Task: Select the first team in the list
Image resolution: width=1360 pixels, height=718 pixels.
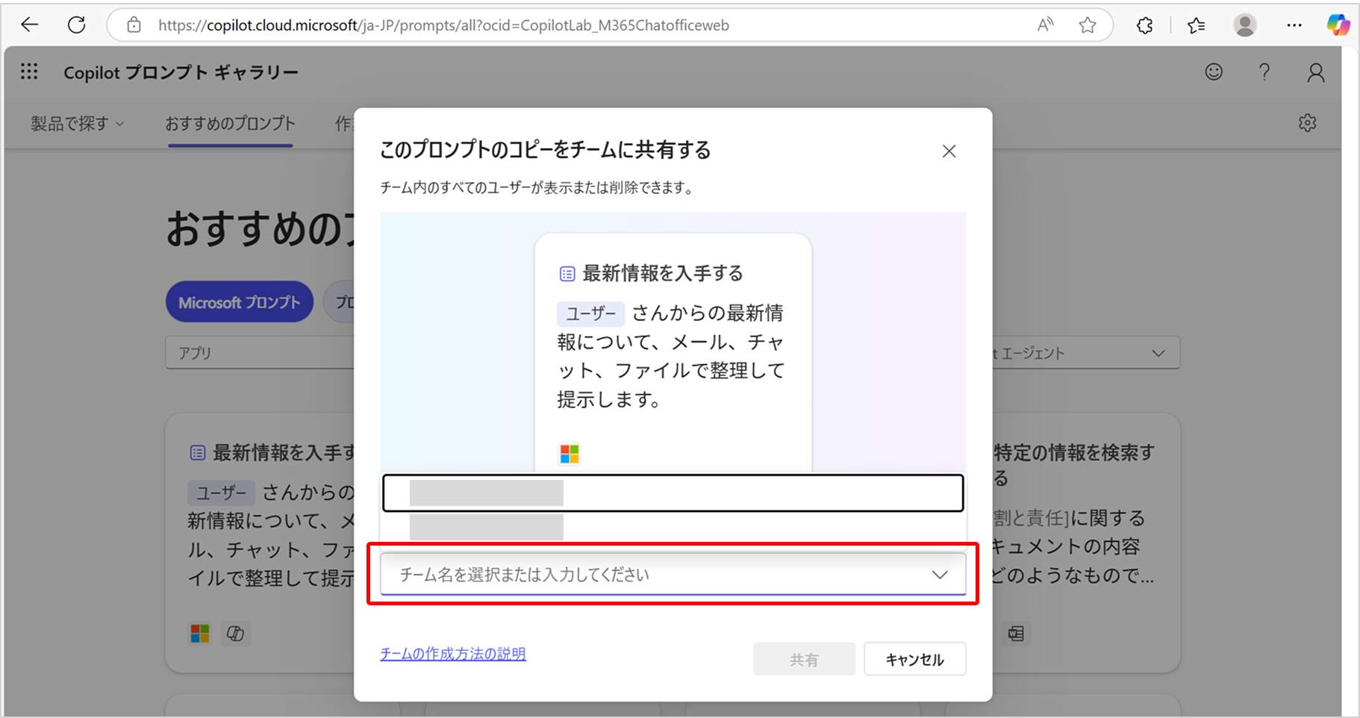Action: click(x=673, y=493)
